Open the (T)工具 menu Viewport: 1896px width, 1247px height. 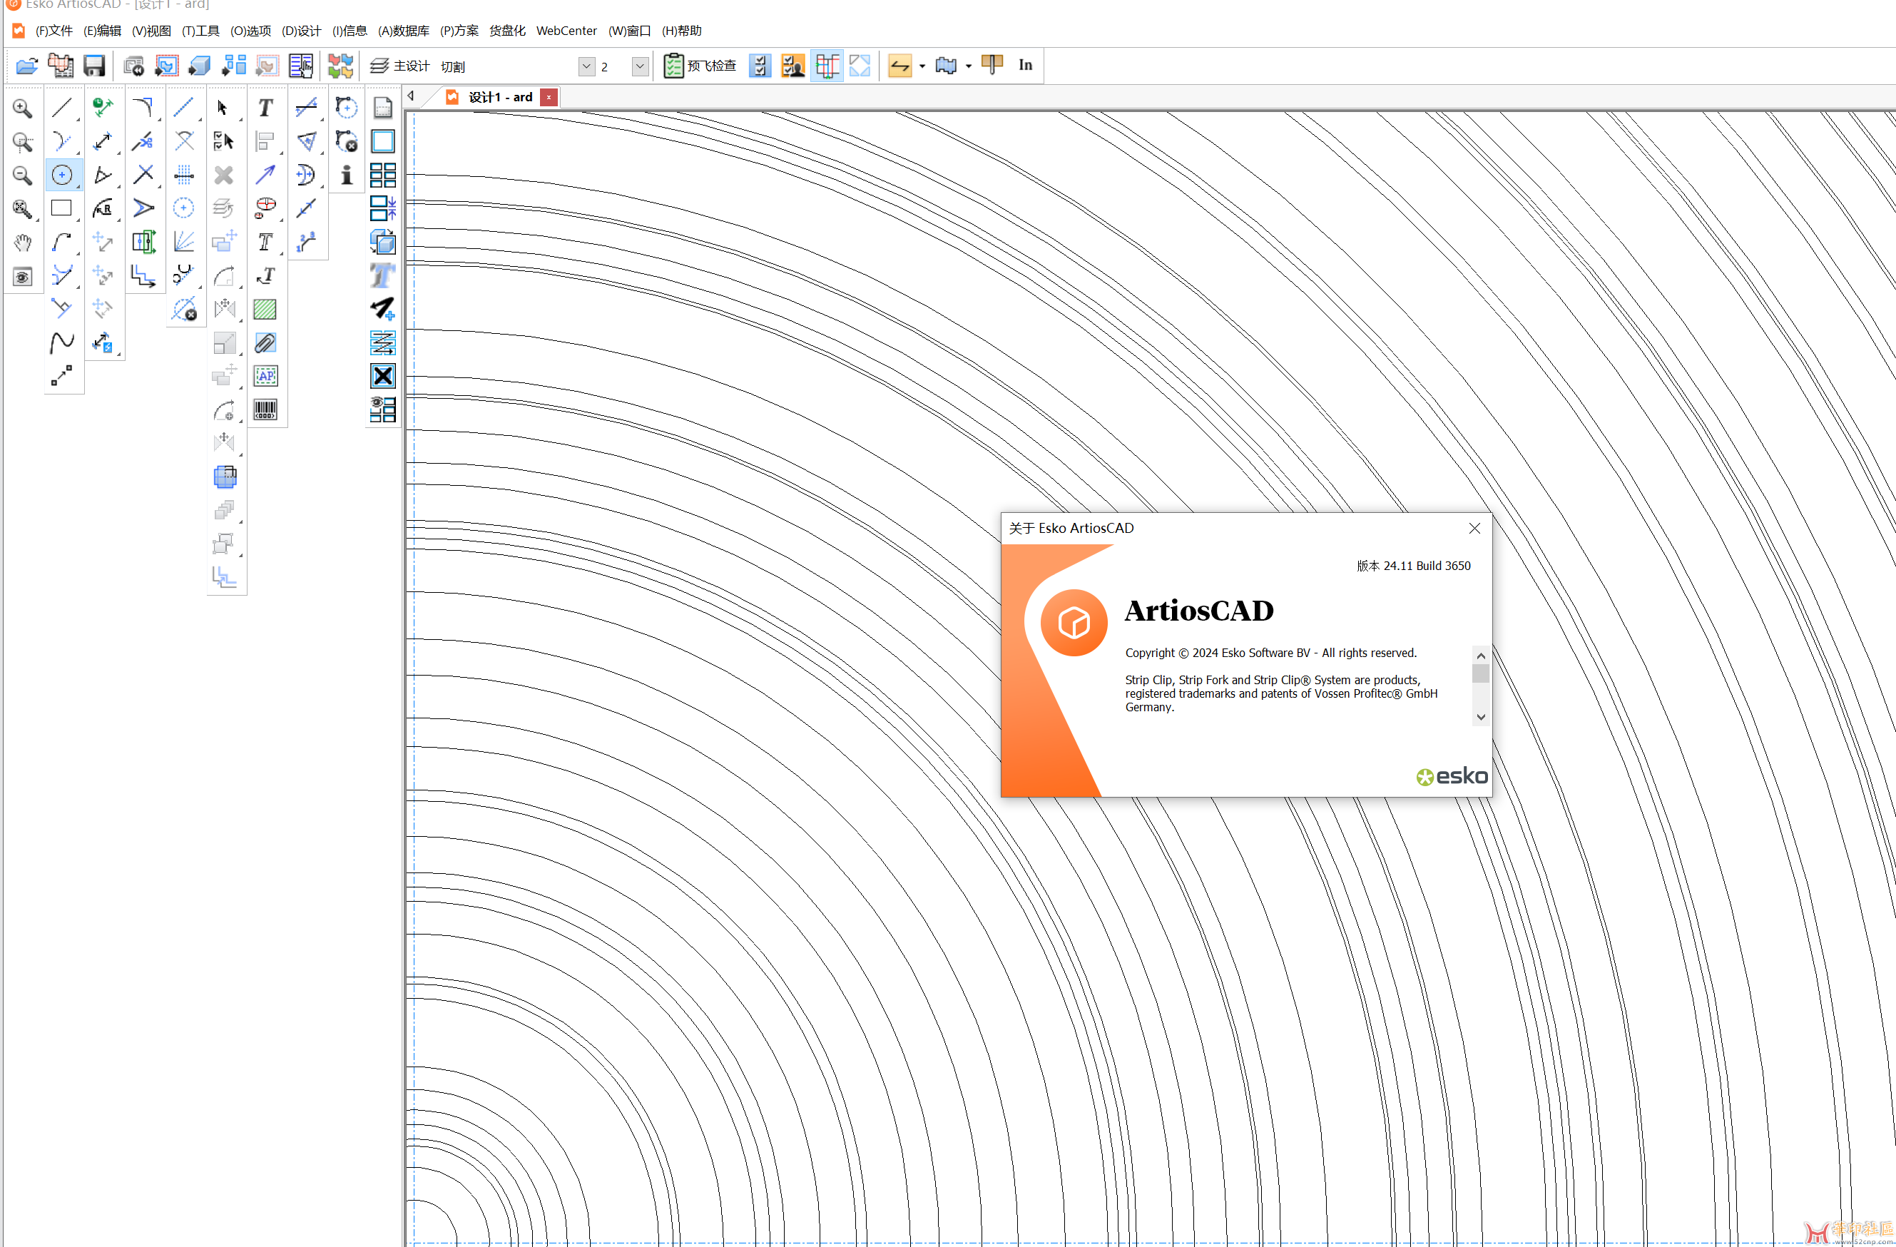tap(200, 31)
